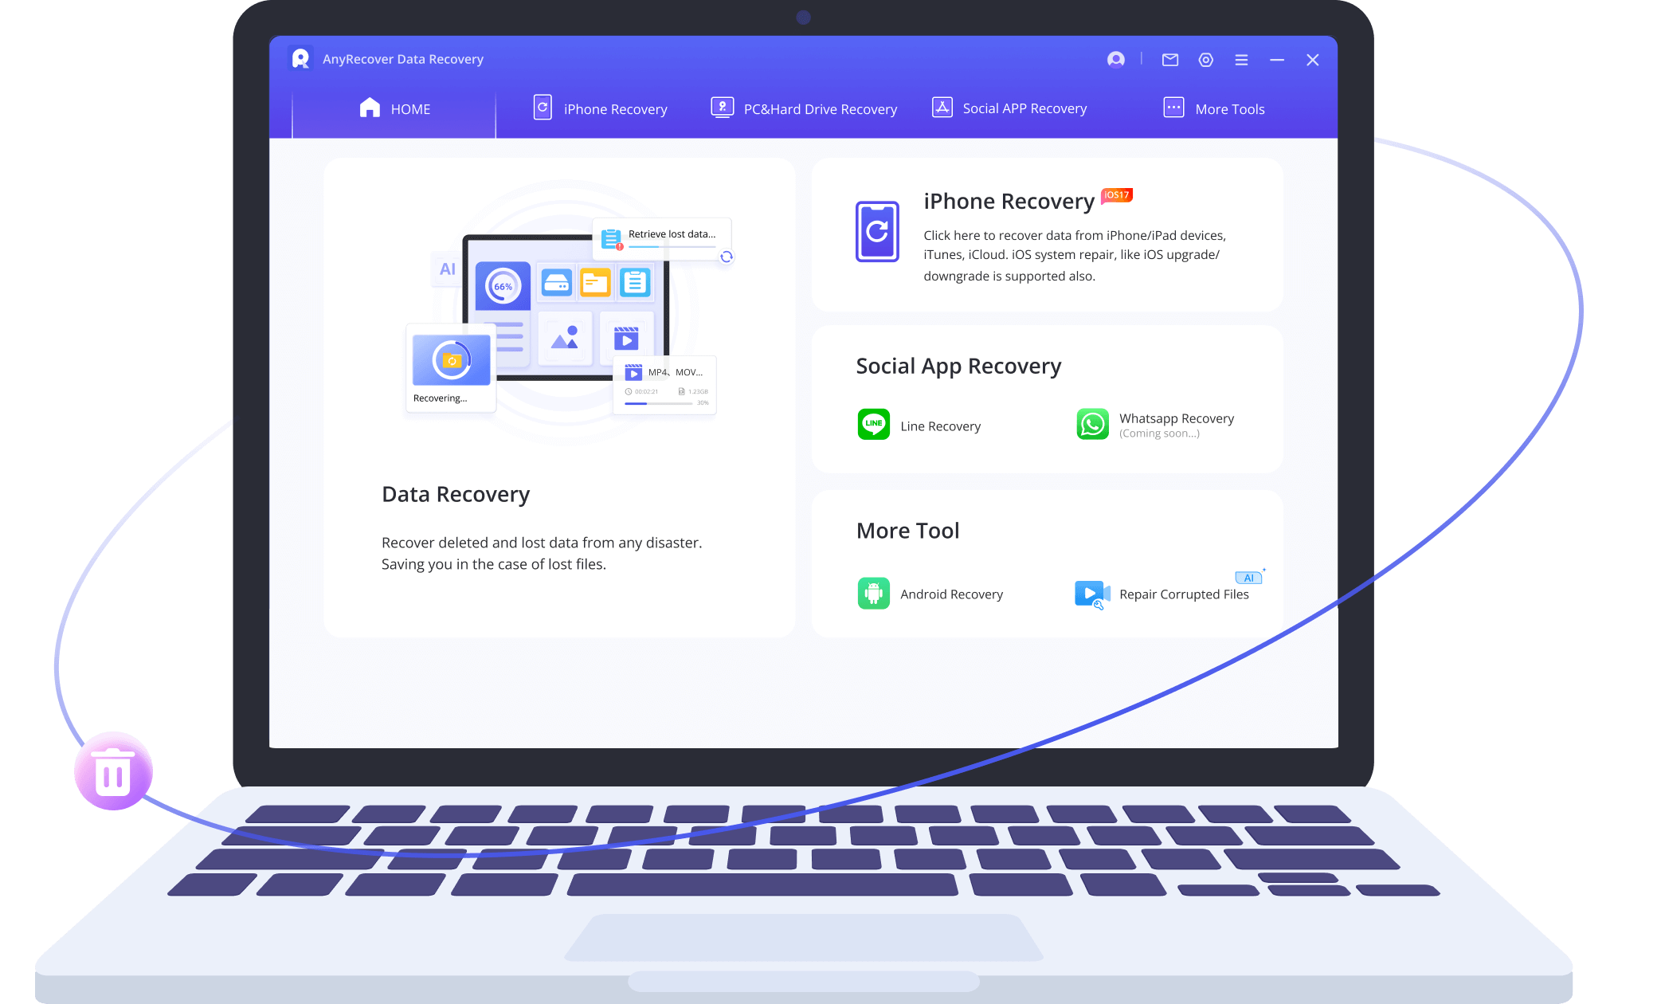Click the Repair Corrupted Files video icon
This screenshot has height=1004, width=1661.
pyautogui.click(x=1092, y=594)
